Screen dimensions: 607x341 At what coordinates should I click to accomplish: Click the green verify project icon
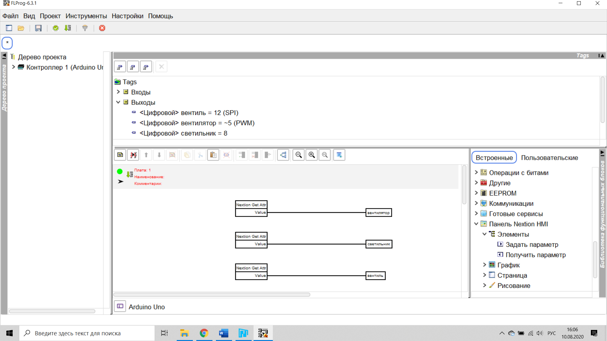coord(56,28)
